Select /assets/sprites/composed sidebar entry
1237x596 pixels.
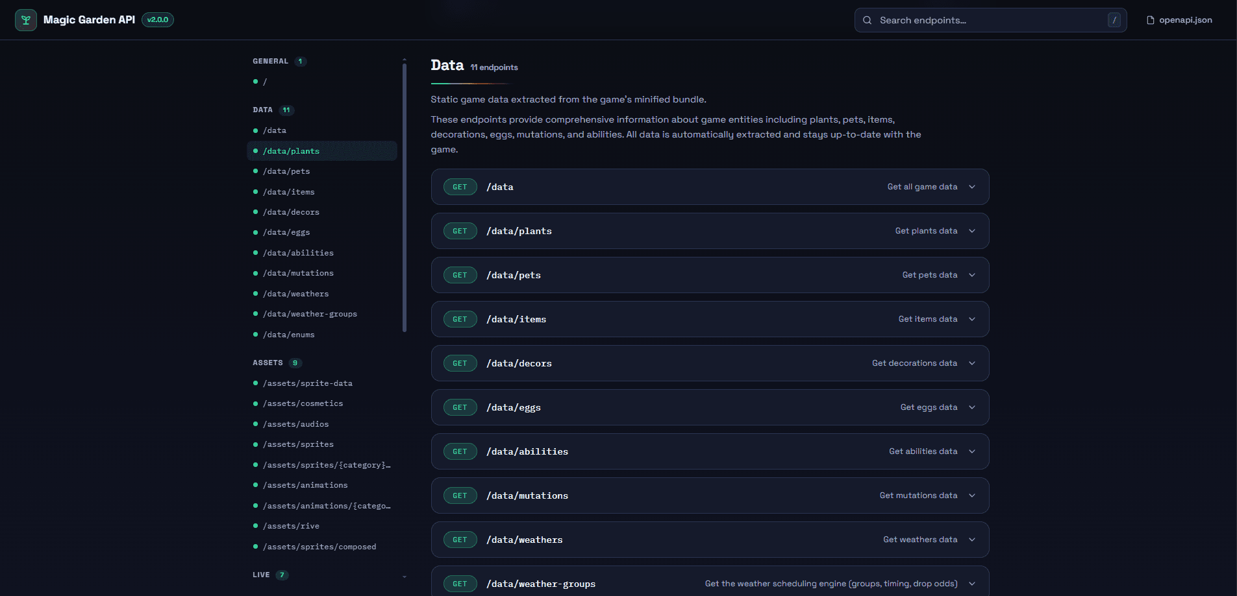coord(322,547)
